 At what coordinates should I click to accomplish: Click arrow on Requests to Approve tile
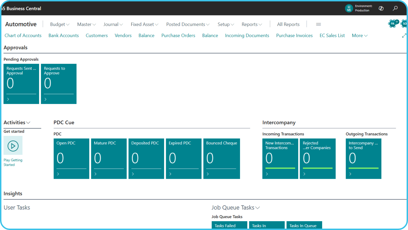pos(45,99)
